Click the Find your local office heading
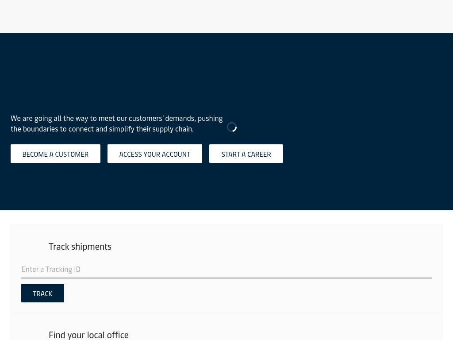Viewport: 453px width, 340px height. coord(88,335)
